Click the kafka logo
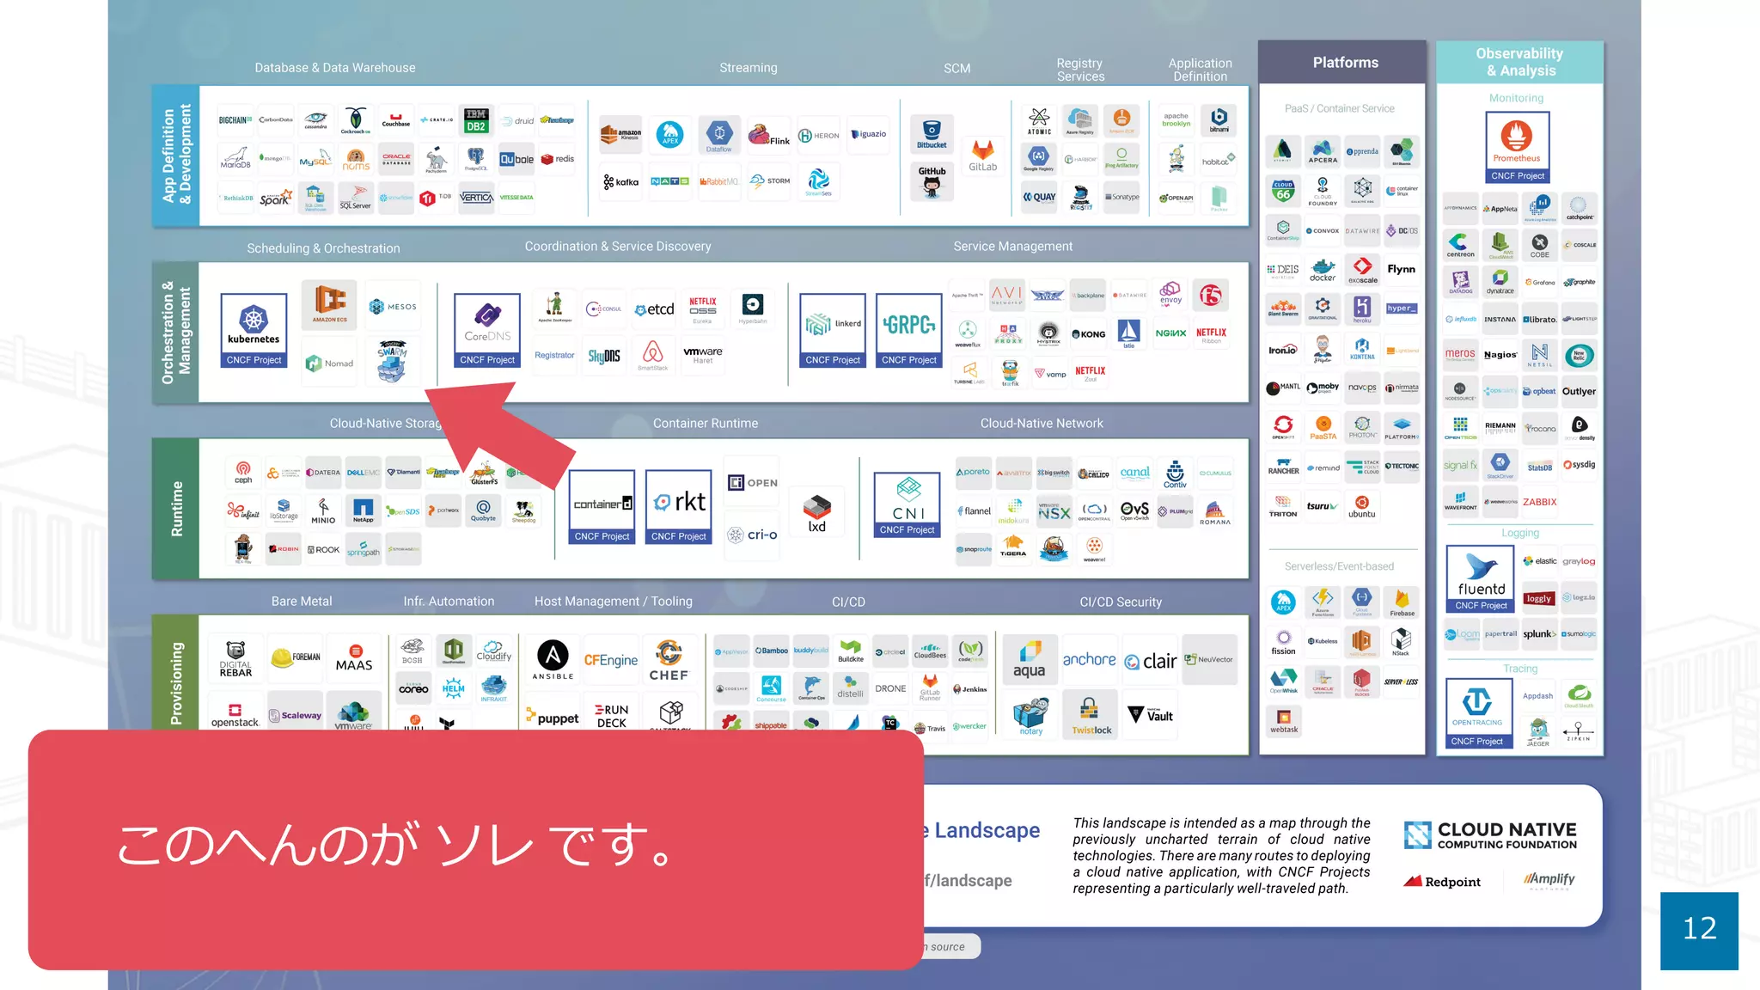Image resolution: width=1760 pixels, height=990 pixels. [x=621, y=182]
